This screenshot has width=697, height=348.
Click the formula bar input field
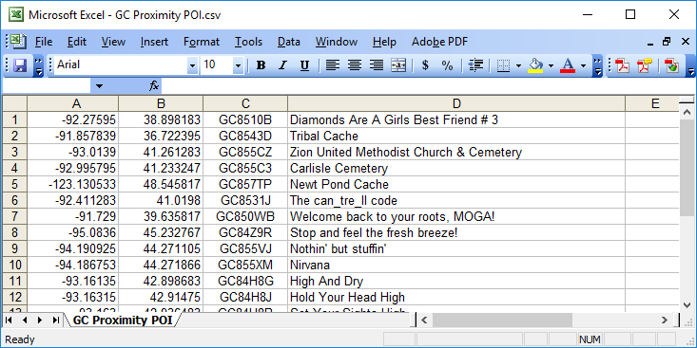point(429,86)
